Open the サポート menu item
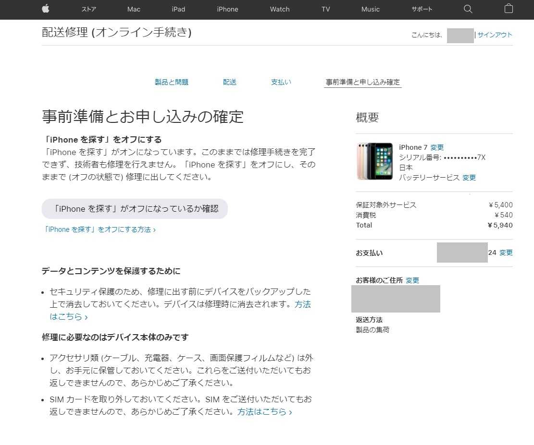 [422, 9]
